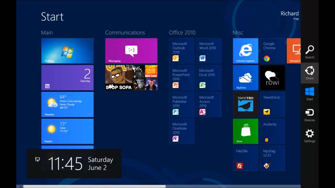This screenshot has width=335, height=188.
Task: Click the Saturday June 2 date text
Action: pos(100,164)
